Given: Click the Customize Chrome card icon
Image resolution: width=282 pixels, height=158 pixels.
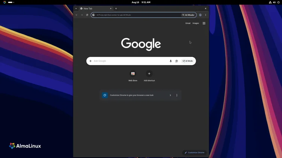Looking at the screenshot, I should (x=105, y=95).
